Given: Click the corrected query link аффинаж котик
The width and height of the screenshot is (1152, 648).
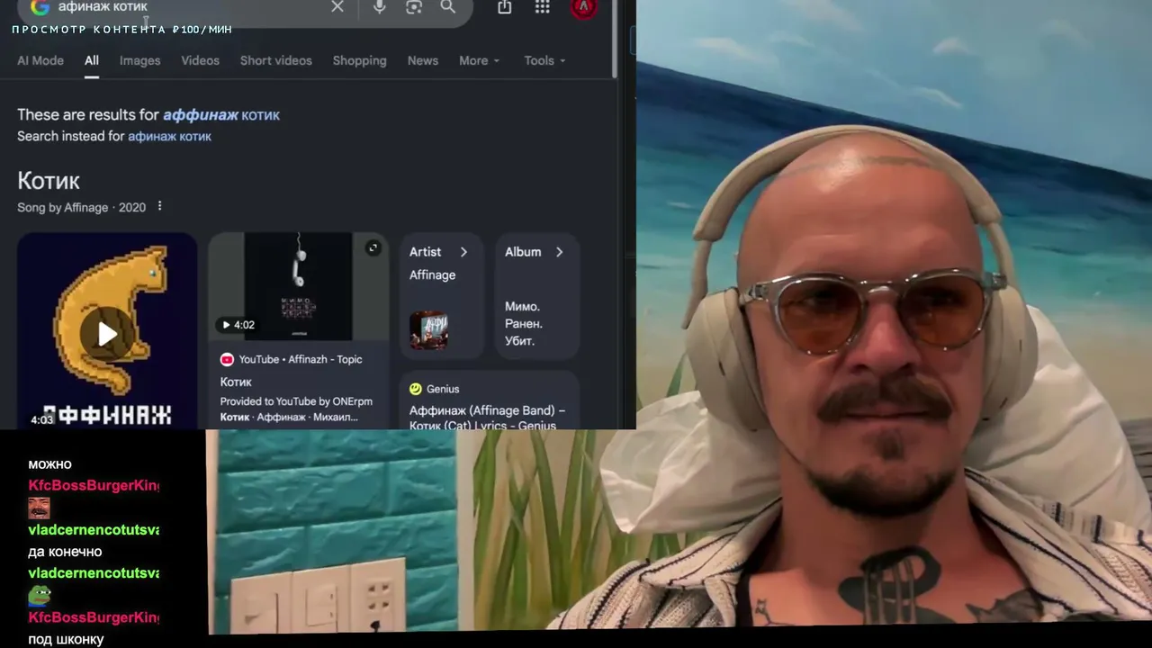Looking at the screenshot, I should click(221, 114).
